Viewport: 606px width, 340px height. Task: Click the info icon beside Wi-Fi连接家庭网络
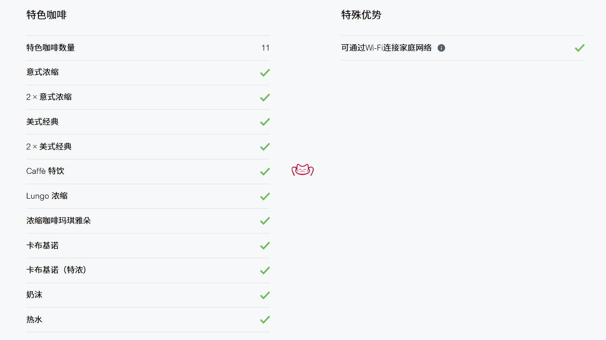441,48
